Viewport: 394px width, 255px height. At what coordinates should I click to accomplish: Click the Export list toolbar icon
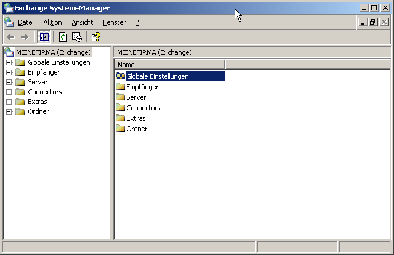coord(76,37)
